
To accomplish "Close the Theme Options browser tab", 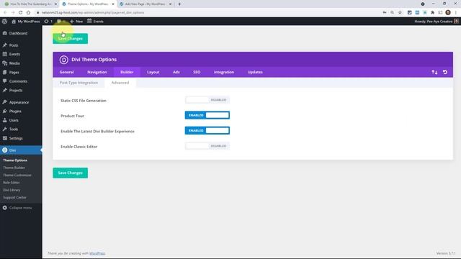I will (113, 4).
